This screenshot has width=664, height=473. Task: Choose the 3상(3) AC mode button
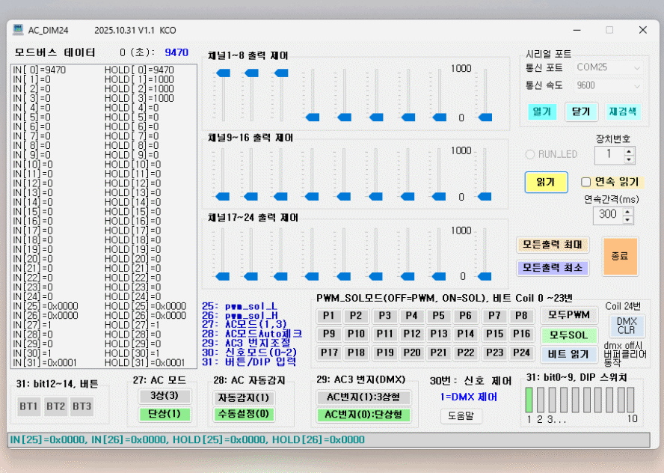tap(164, 395)
